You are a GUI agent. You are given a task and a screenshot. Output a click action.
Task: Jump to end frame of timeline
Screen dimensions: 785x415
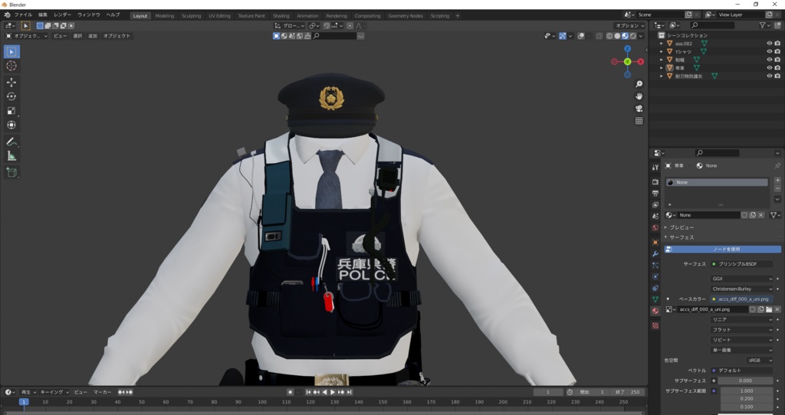click(x=350, y=393)
